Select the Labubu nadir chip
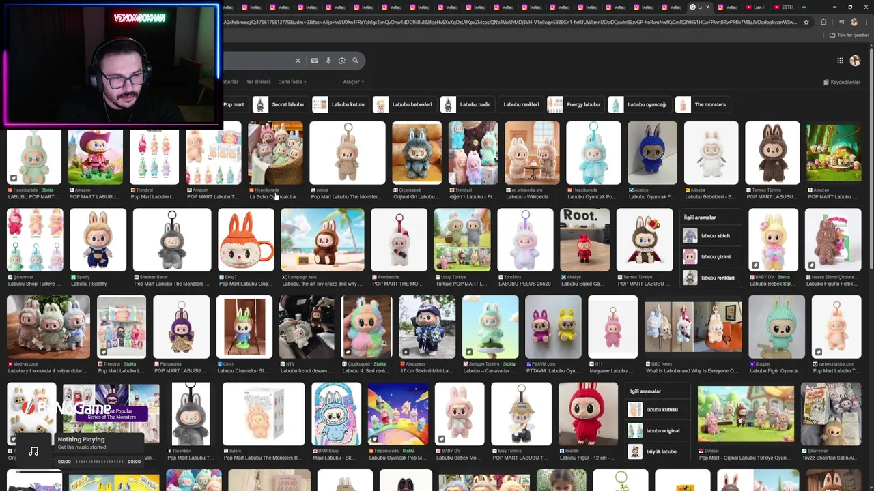Screen dimensions: 874x491 coord(466,104)
